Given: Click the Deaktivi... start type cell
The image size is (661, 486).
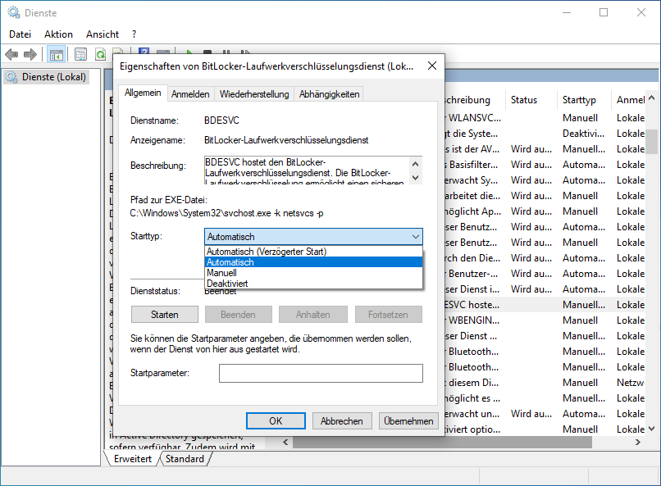Looking at the screenshot, I should 584,134.
